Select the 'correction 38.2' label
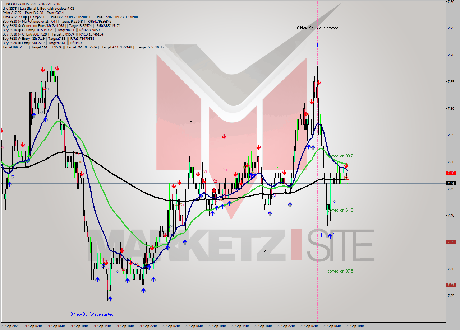460x330 pixels. coord(340,156)
